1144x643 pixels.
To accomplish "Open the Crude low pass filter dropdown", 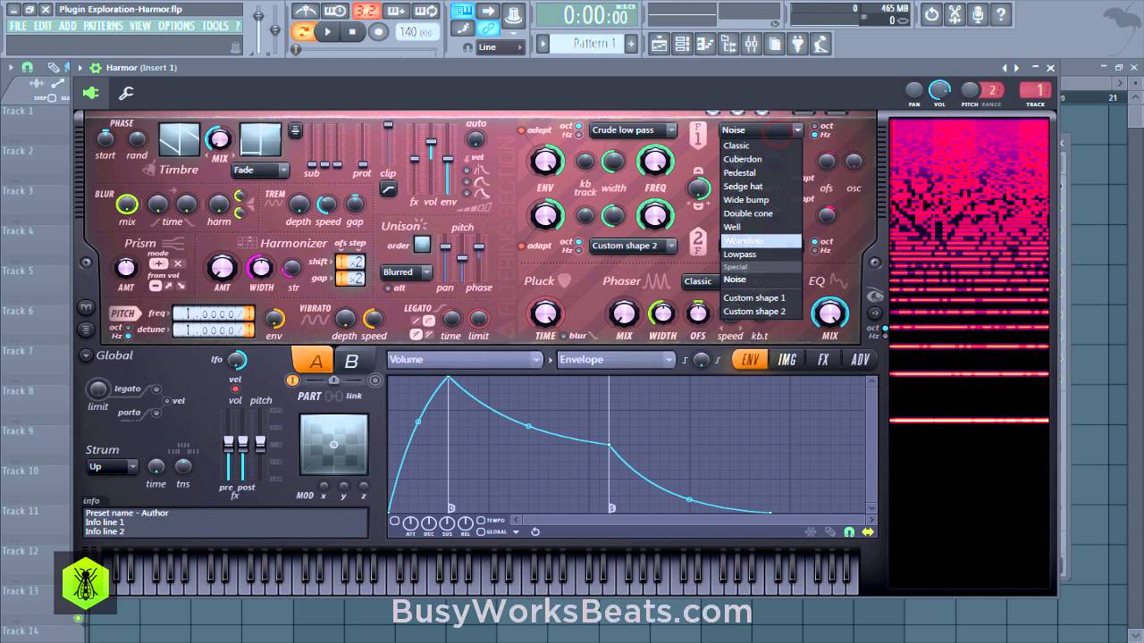I will pos(632,130).
